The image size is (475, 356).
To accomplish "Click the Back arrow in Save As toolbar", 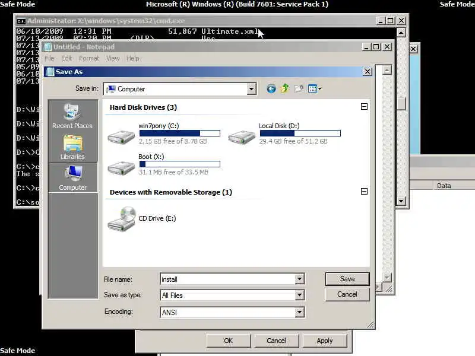I will [x=271, y=88].
